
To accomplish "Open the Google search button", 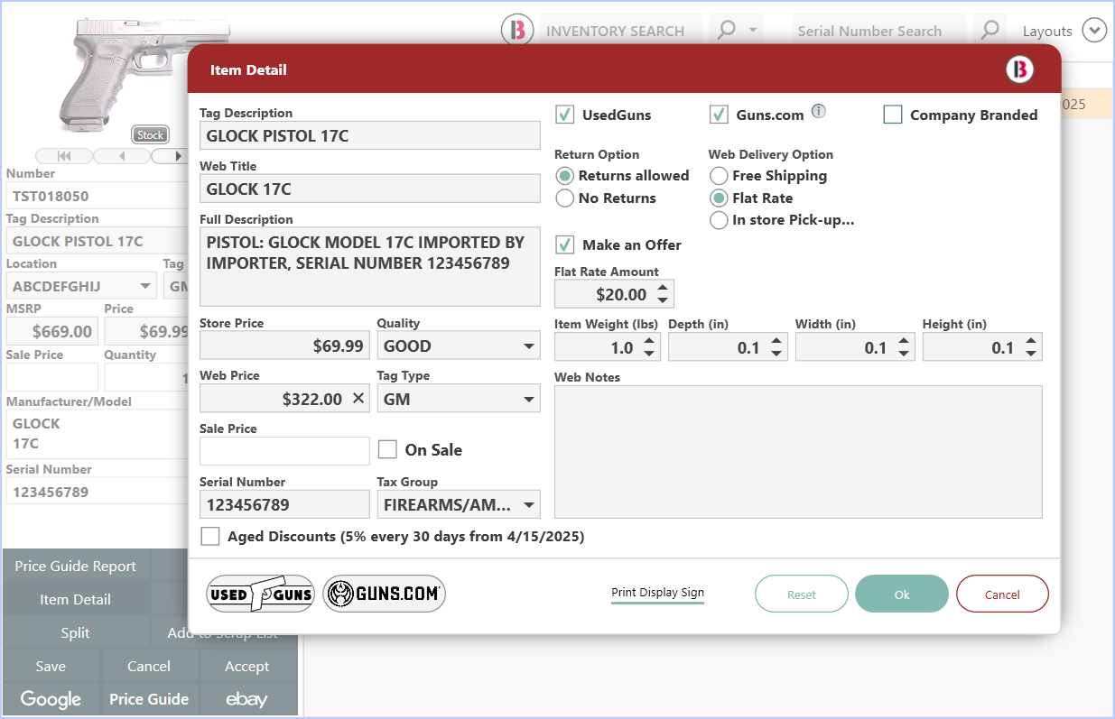I will tap(51, 699).
